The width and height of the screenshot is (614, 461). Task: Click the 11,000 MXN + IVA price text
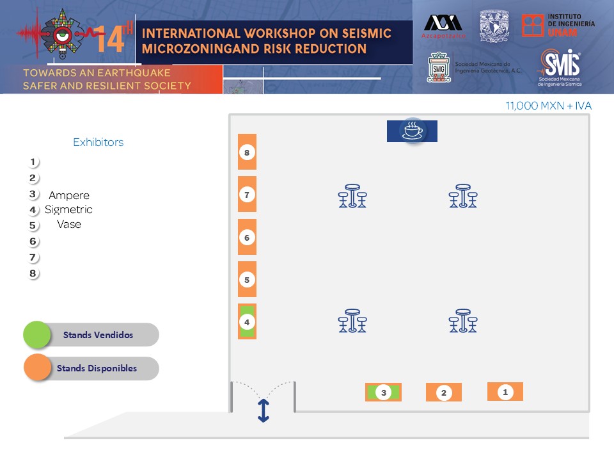[548, 106]
